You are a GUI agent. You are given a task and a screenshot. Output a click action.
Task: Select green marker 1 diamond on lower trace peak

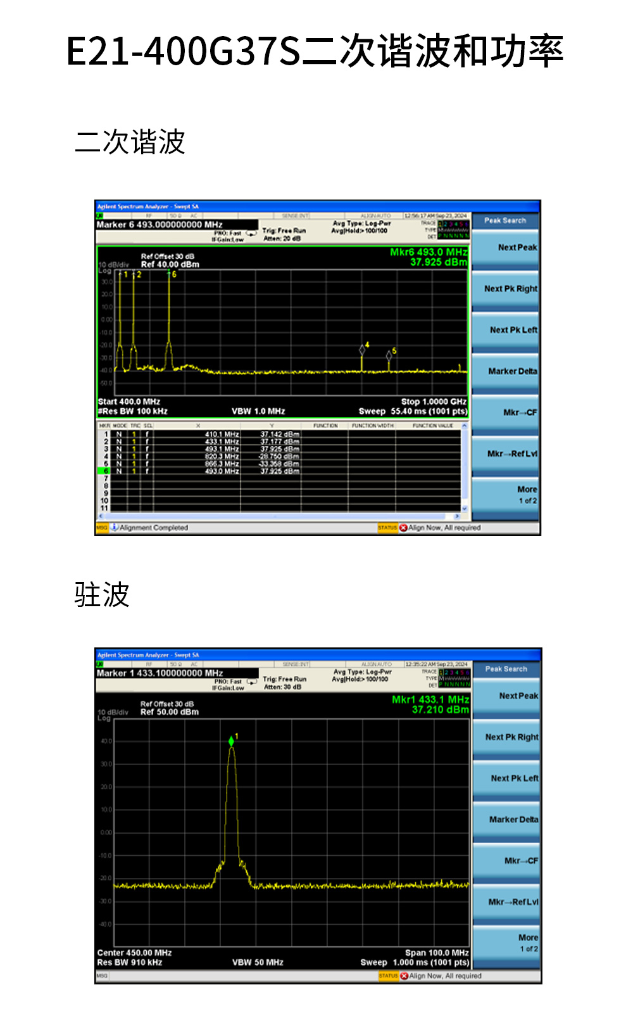232,741
